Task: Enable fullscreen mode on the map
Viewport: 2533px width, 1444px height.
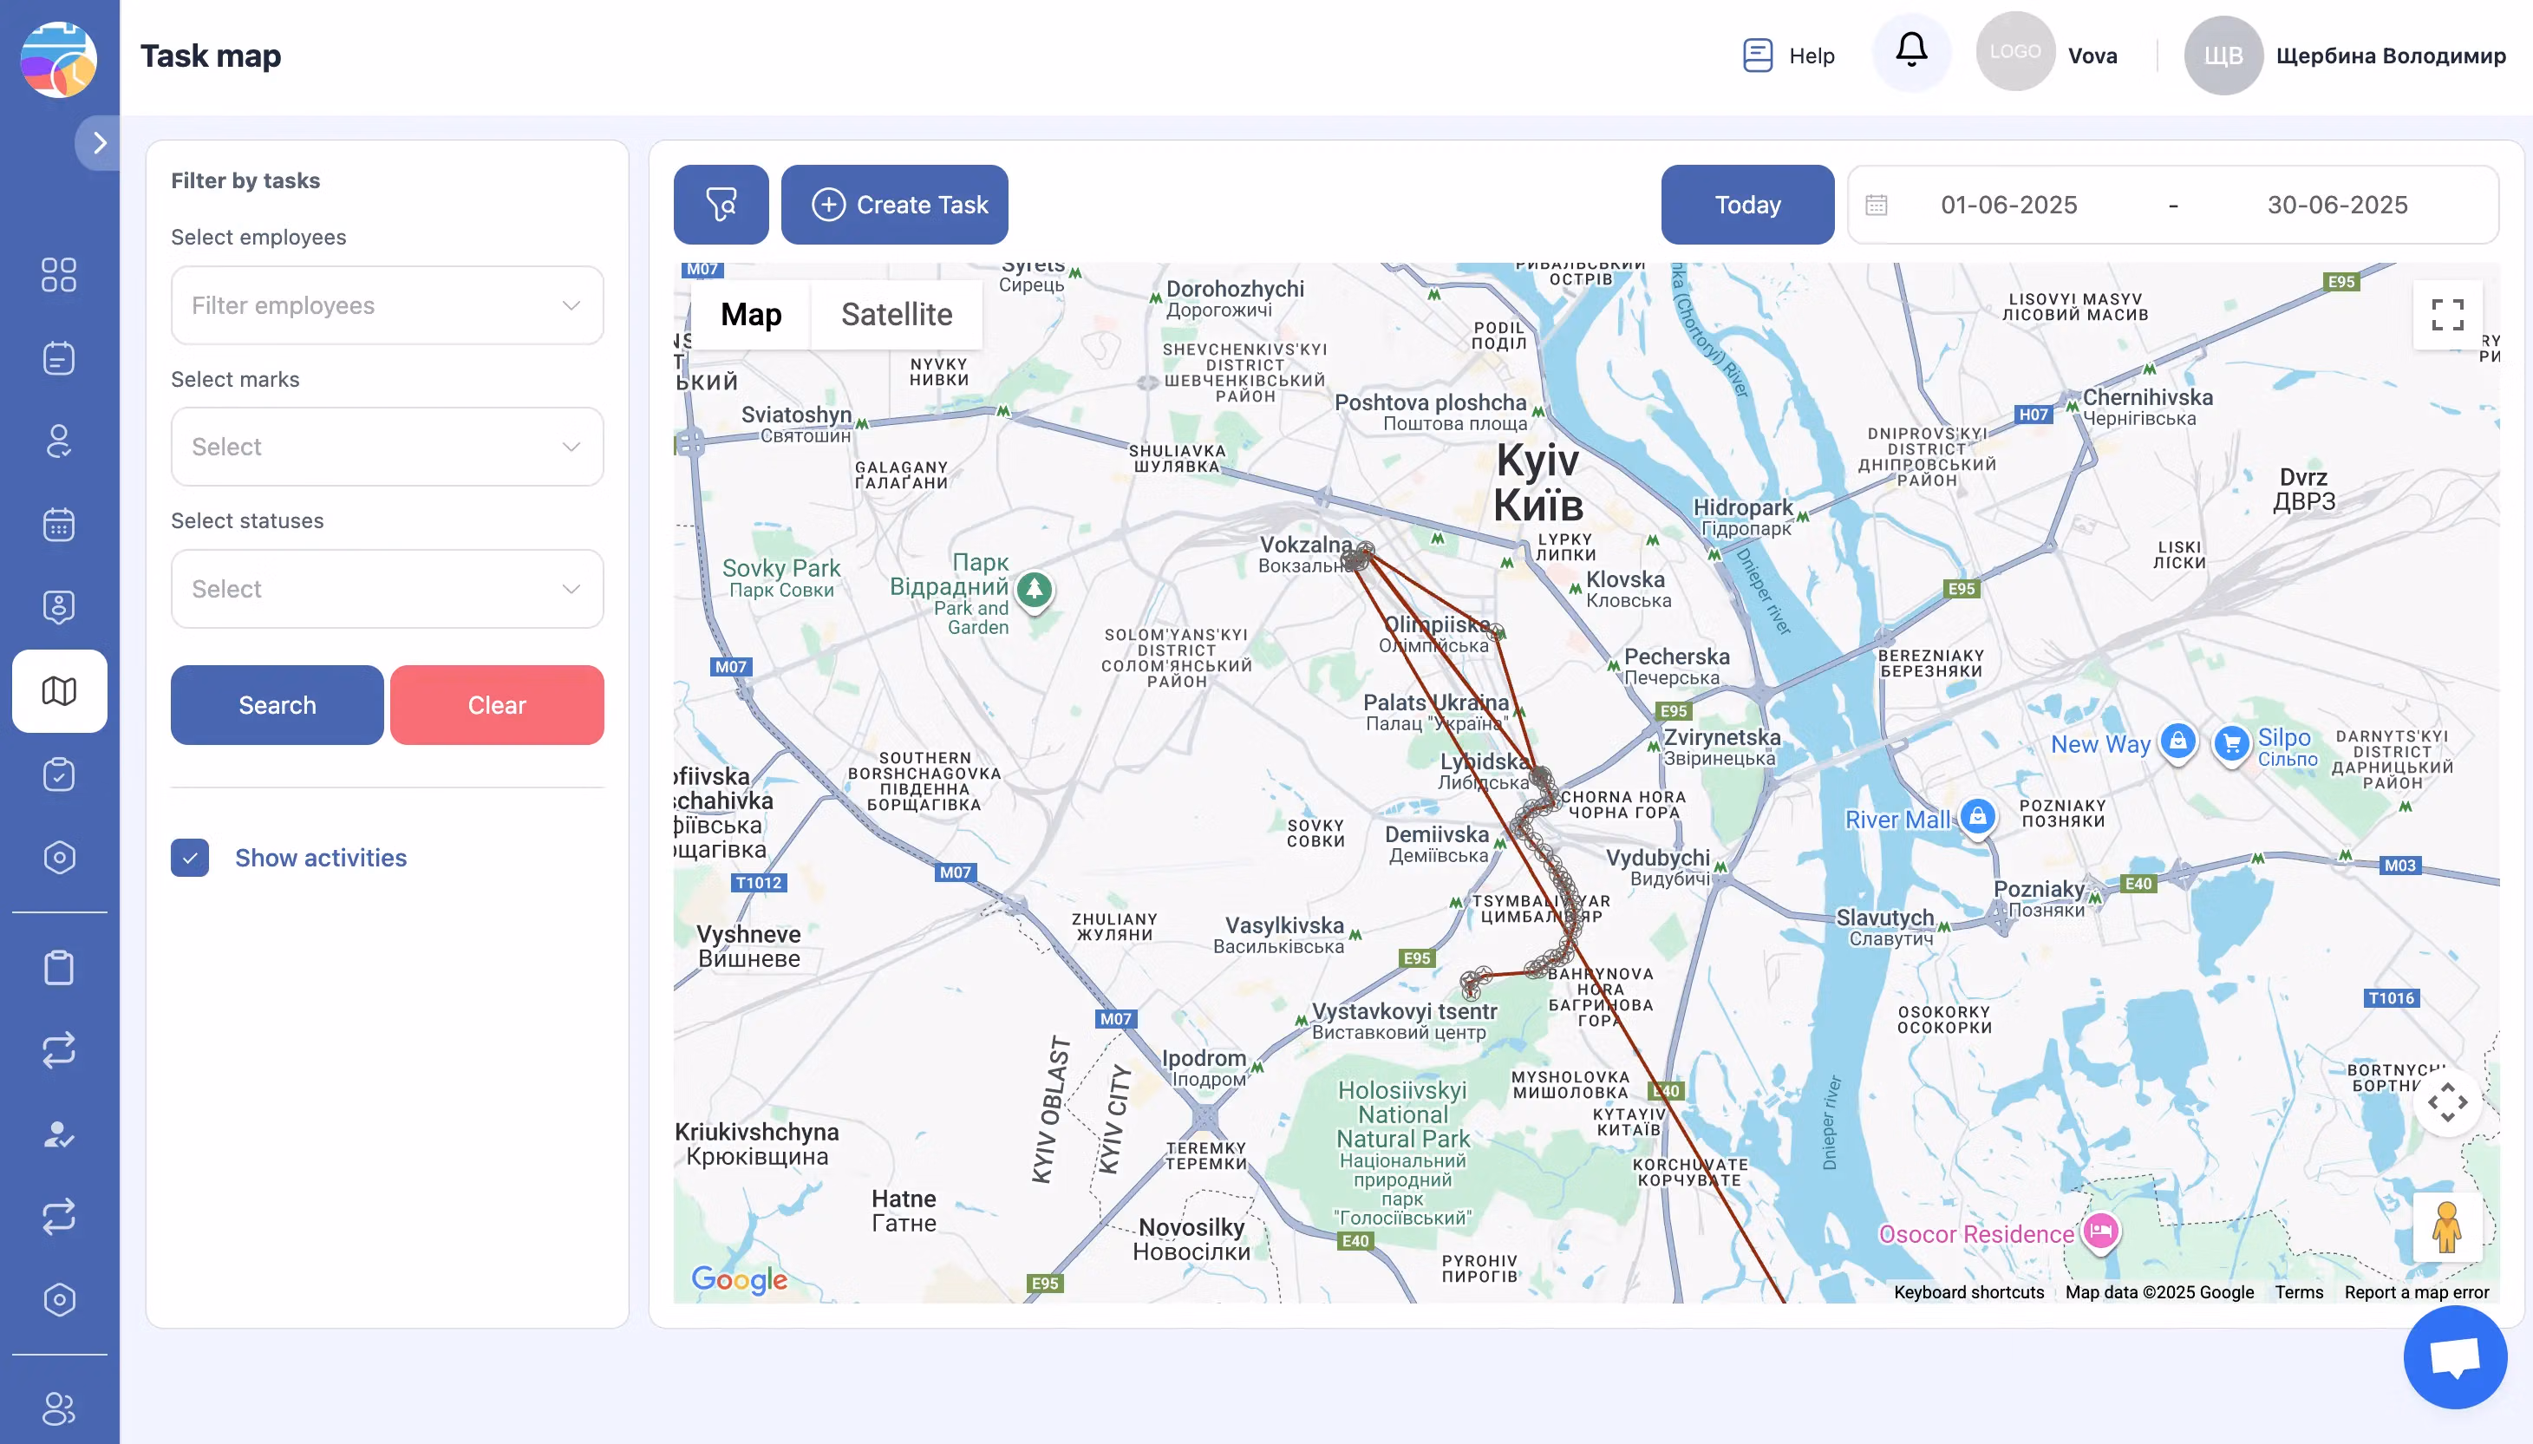Action: point(2448,313)
